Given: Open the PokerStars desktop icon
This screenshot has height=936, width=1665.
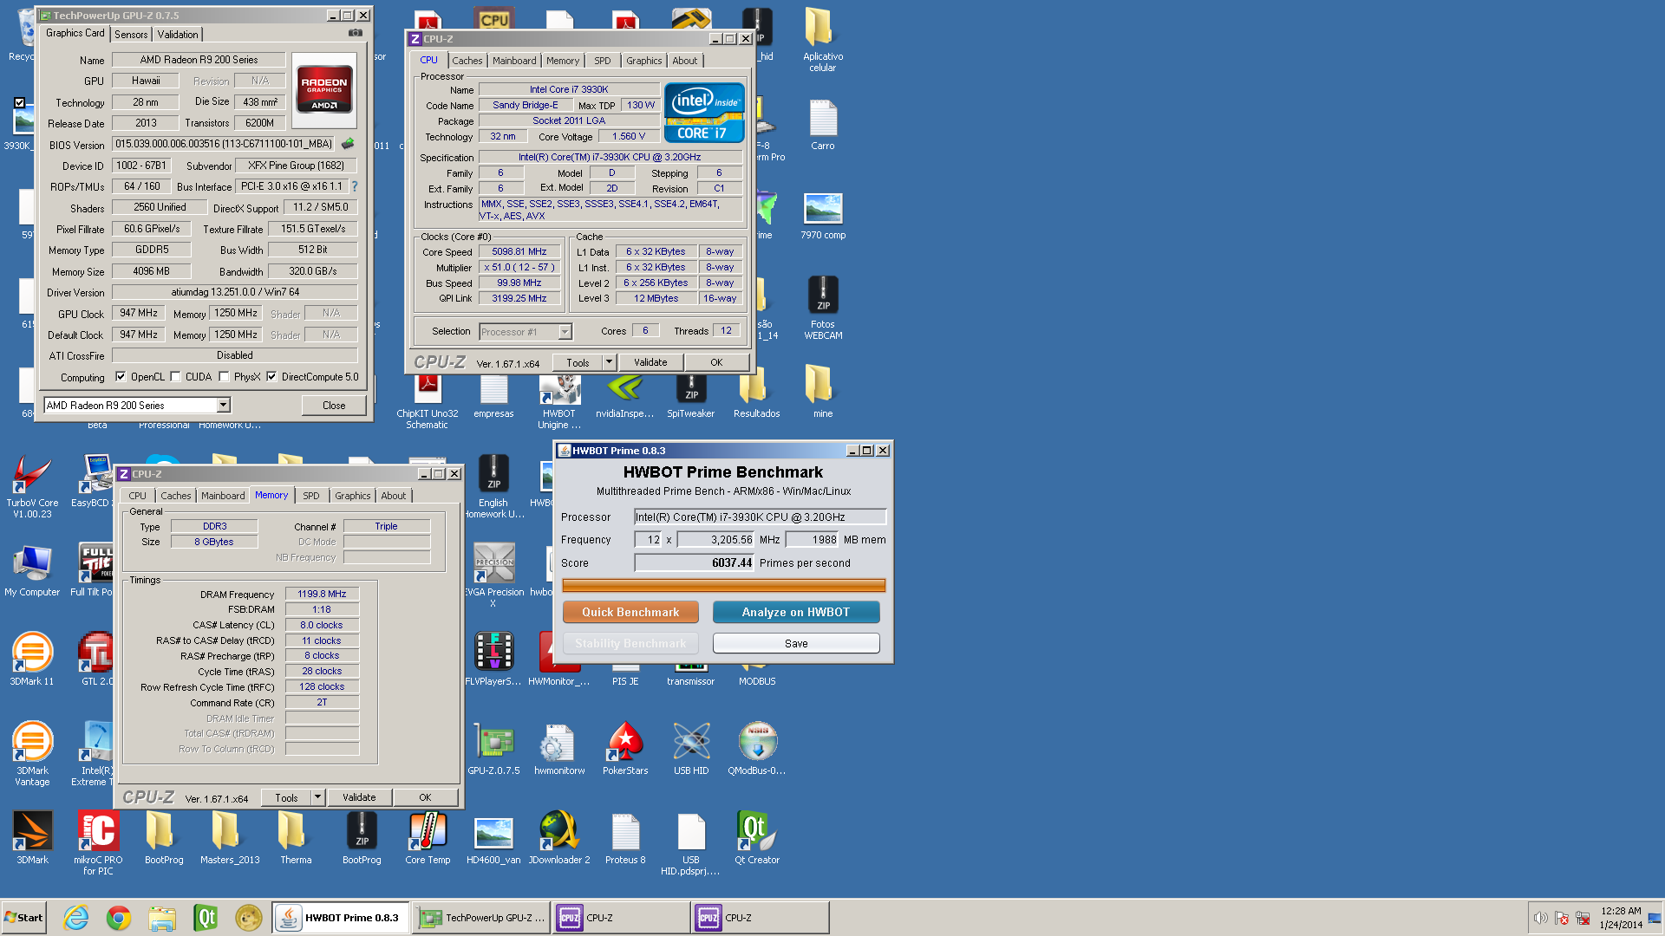Looking at the screenshot, I should coord(625,749).
